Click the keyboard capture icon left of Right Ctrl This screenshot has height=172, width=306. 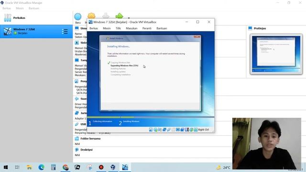point(196,129)
